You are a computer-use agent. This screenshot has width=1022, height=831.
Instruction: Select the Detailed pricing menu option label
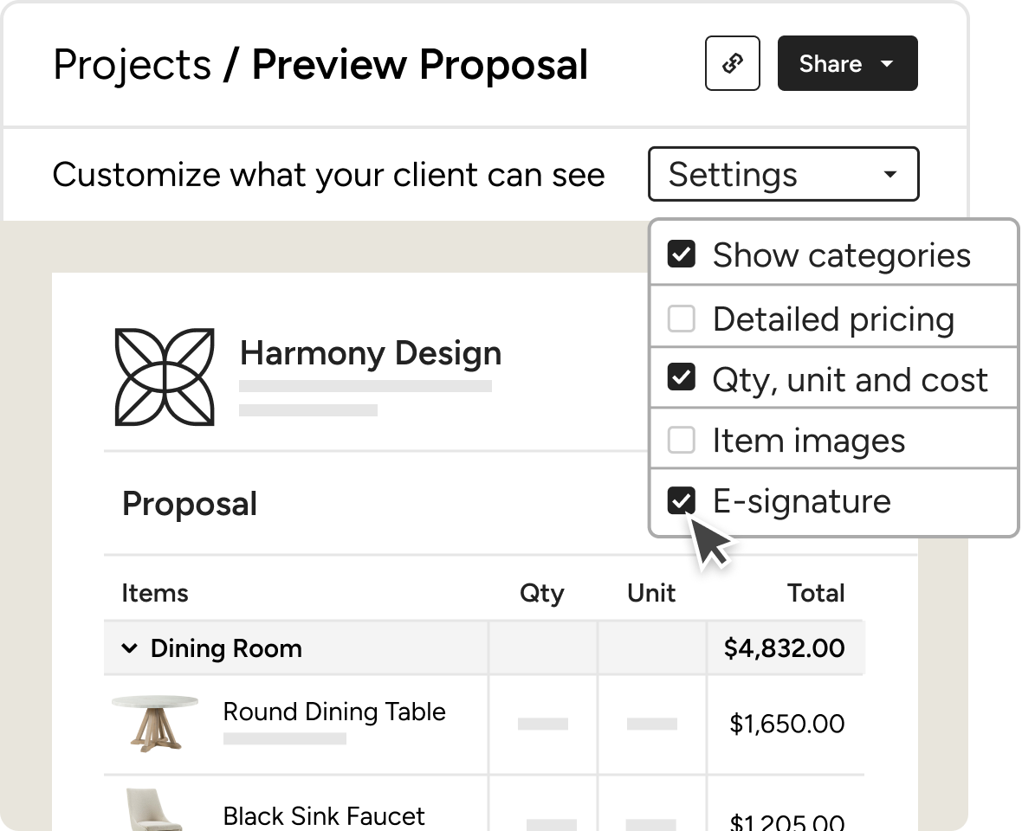(833, 319)
